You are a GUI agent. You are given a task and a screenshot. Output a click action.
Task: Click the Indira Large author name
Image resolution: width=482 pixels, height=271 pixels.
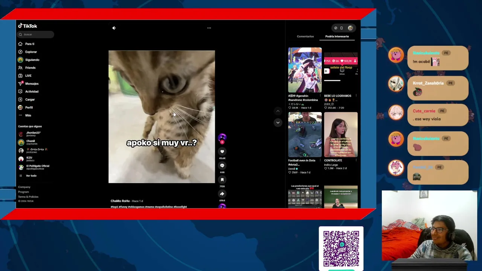pyautogui.click(x=331, y=164)
